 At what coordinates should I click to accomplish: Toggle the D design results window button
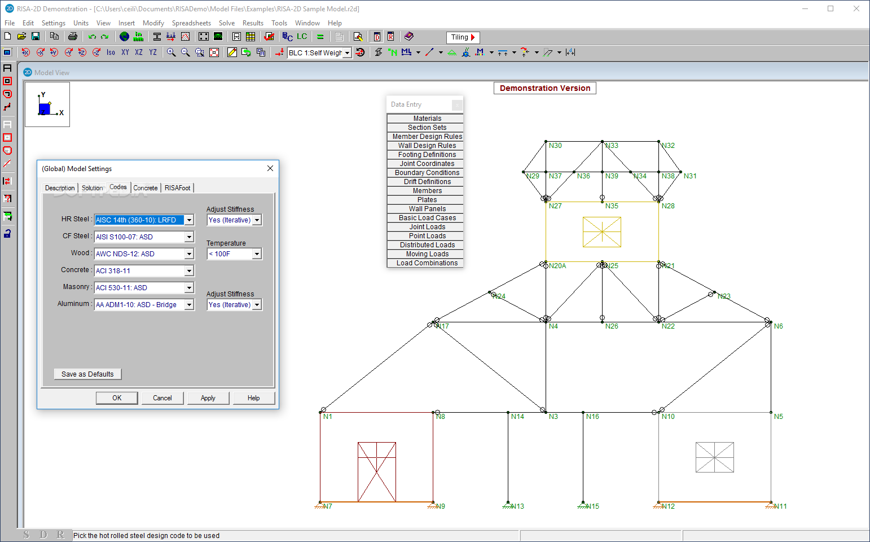coord(377,37)
